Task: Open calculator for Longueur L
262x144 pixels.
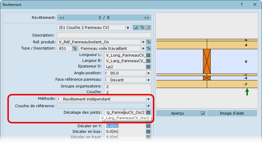Action: click(x=148, y=55)
